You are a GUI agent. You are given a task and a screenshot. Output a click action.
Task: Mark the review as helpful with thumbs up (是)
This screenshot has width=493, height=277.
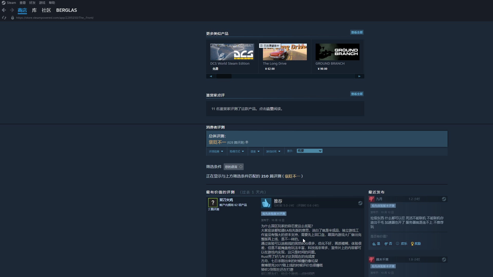coord(376,244)
